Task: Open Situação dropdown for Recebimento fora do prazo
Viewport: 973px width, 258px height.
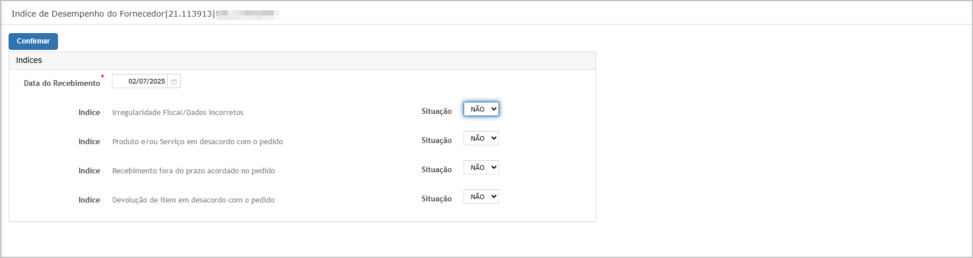Action: 481,168
